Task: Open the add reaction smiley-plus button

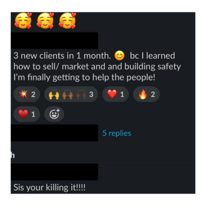Action: pos(54,114)
